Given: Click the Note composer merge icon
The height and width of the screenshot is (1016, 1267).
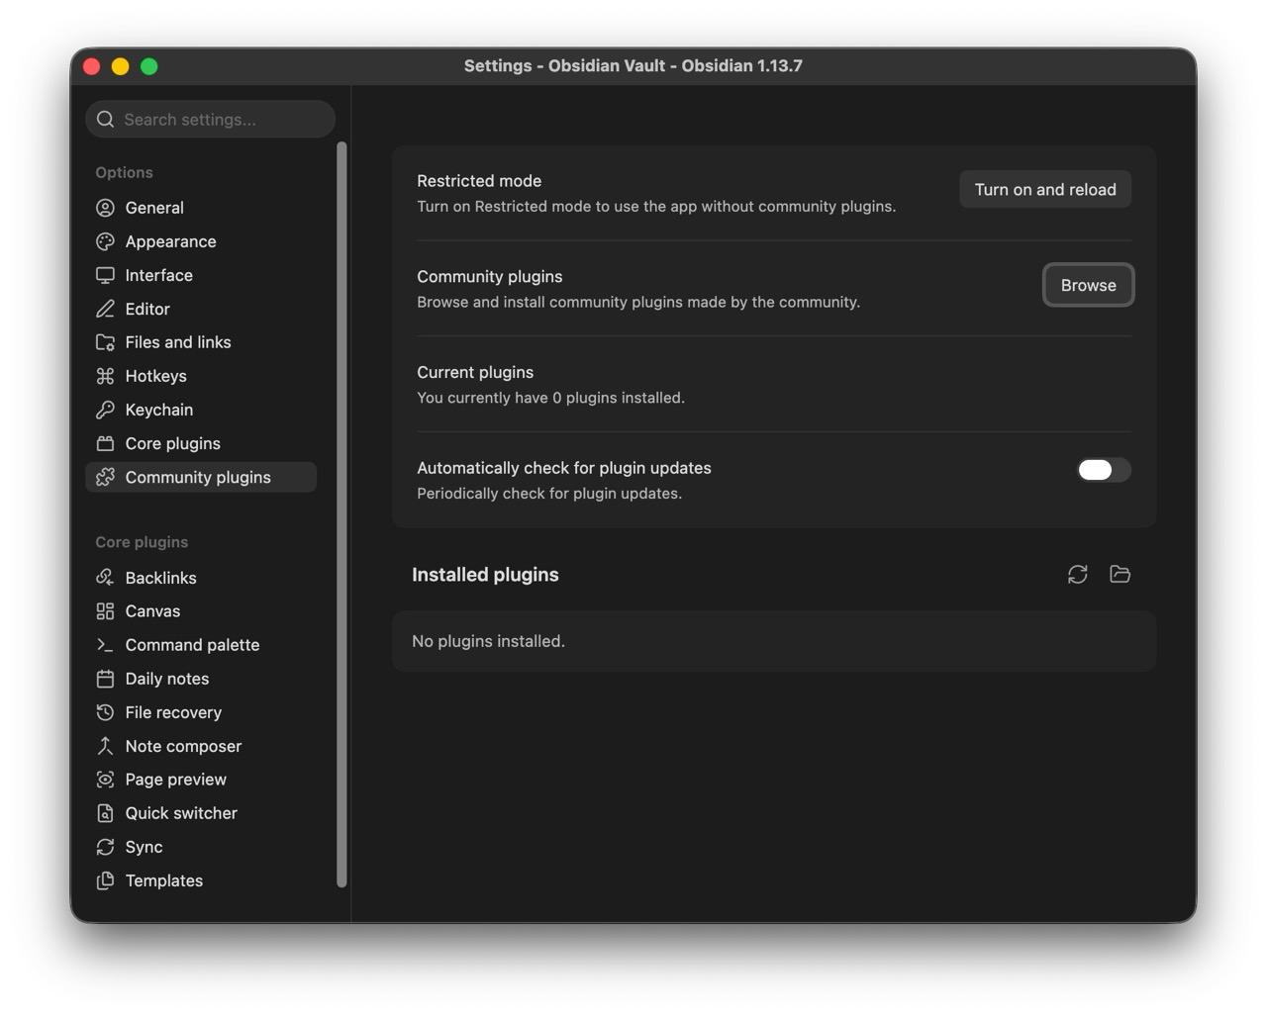Looking at the screenshot, I should [x=105, y=746].
